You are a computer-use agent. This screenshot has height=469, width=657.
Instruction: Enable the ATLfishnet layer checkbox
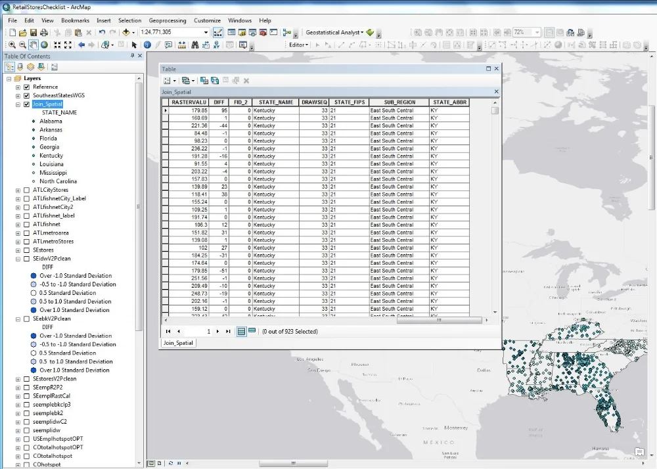(27, 224)
